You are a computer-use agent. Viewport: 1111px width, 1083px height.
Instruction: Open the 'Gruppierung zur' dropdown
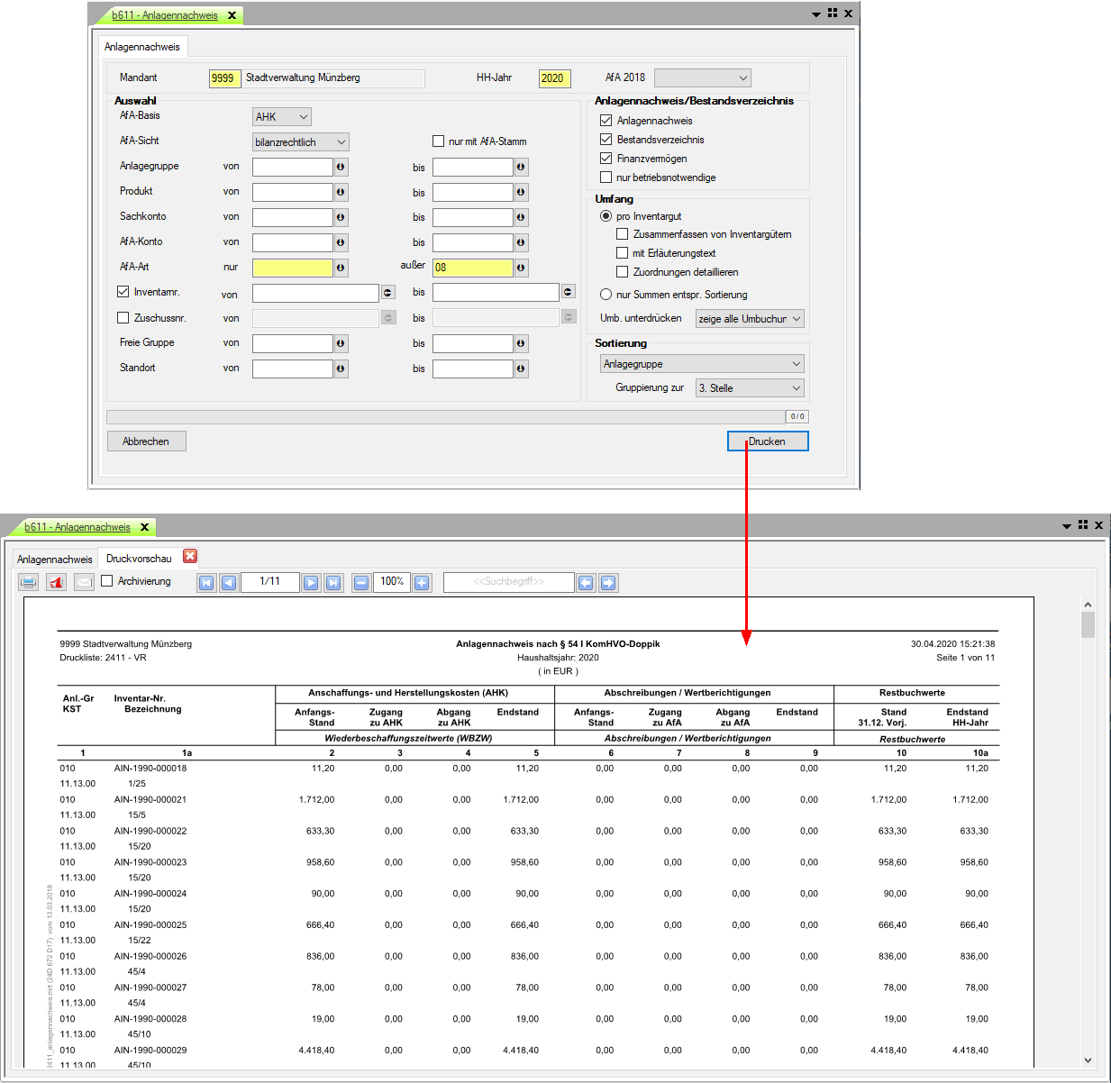750,388
